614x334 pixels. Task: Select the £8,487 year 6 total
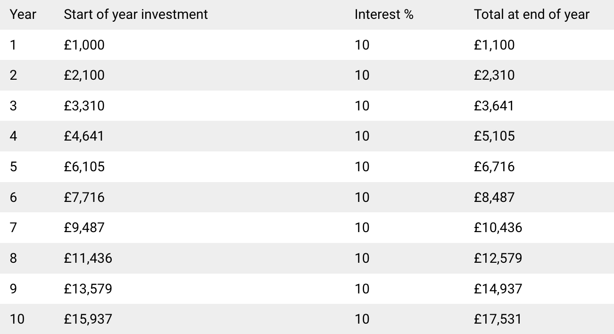[495, 197]
